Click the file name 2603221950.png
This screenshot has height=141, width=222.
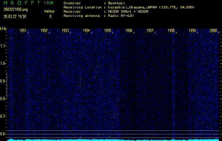point(16,10)
